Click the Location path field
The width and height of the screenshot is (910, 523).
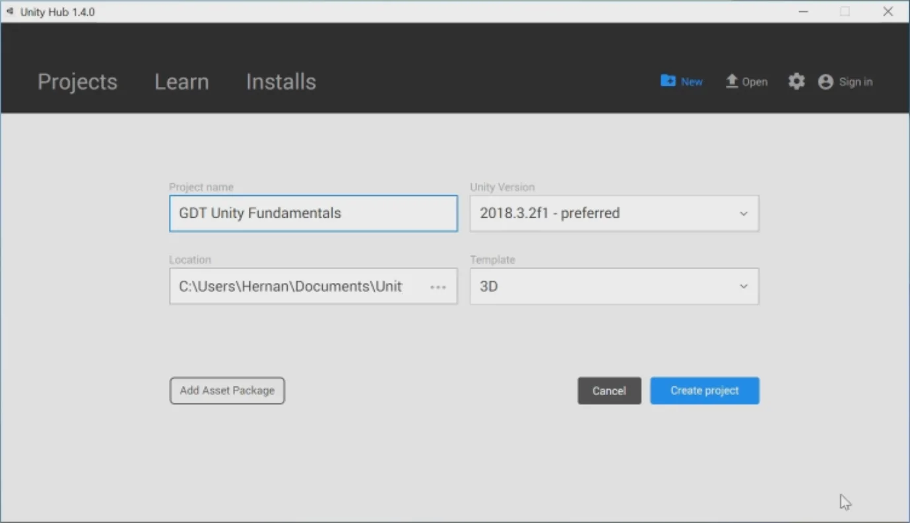[313, 286]
